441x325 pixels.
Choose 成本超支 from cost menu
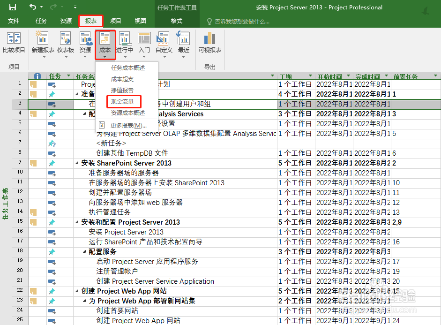(x=122, y=79)
